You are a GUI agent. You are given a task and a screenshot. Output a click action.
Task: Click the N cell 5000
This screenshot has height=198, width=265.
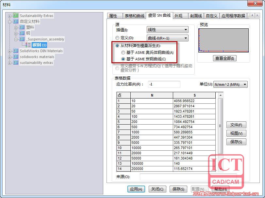(x=152, y=143)
